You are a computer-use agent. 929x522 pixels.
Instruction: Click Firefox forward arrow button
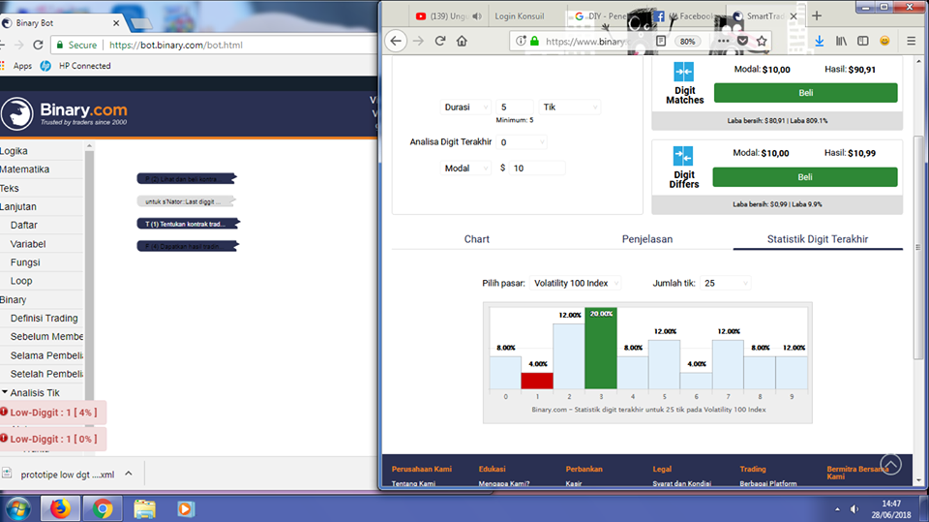pos(418,41)
